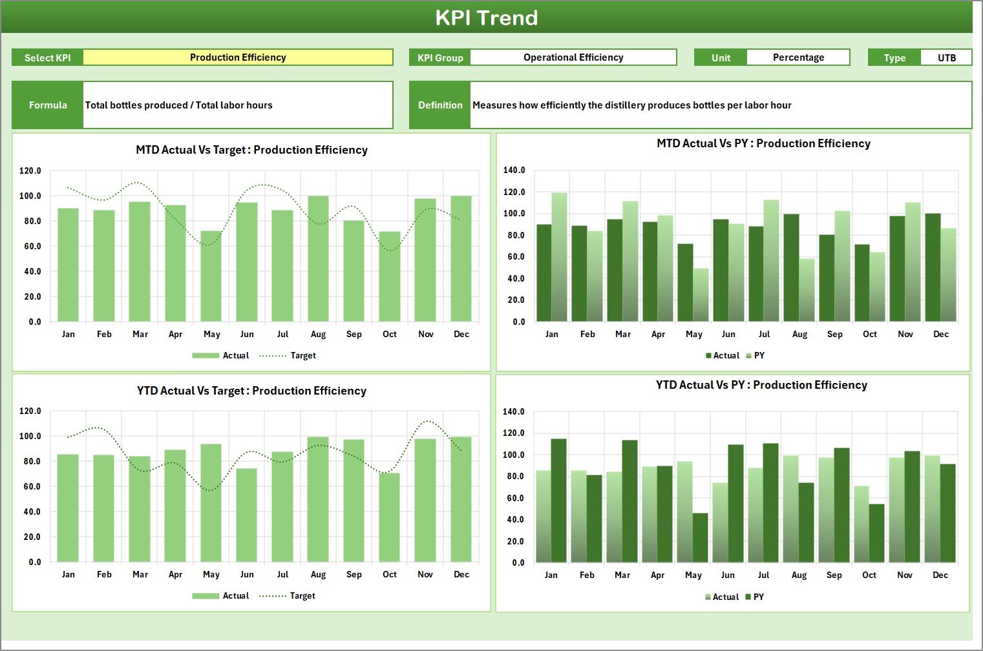Screen dimensions: 983x651
Task: Click the Formula text box
Action: [238, 105]
